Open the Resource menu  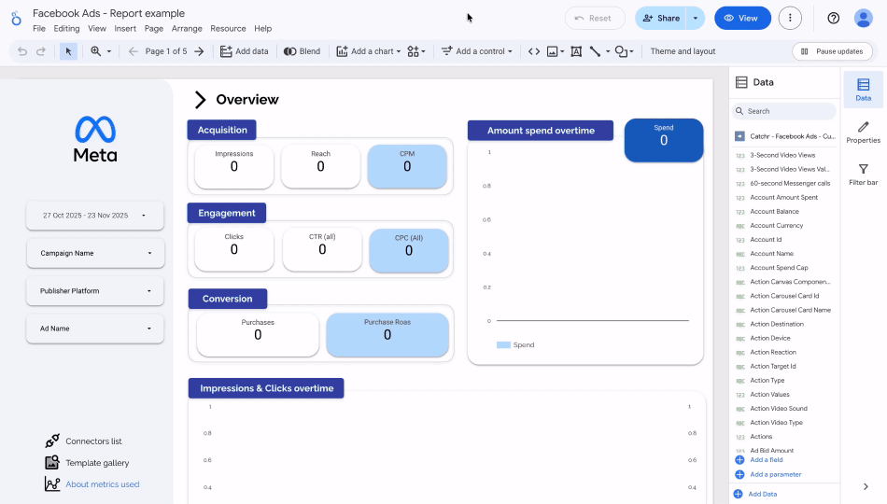click(x=228, y=28)
